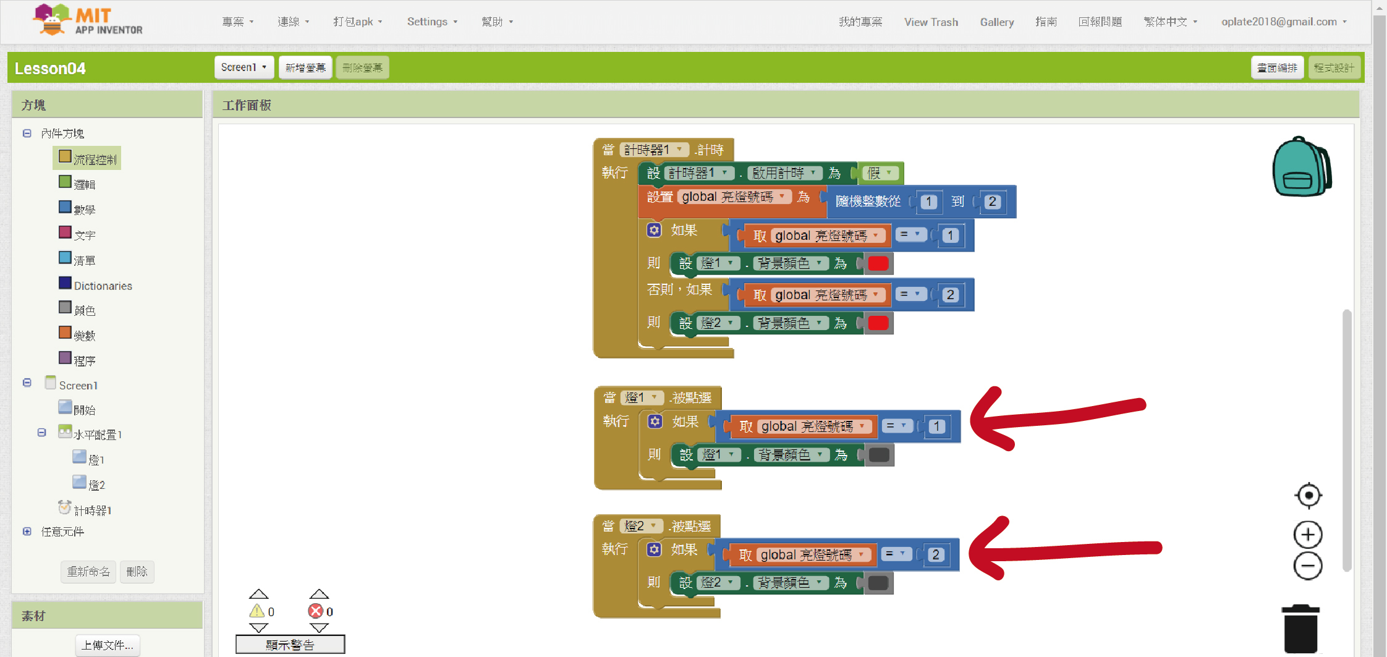1387x657 pixels.
Task: Click the yellow warning triangle icon
Action: click(x=257, y=611)
